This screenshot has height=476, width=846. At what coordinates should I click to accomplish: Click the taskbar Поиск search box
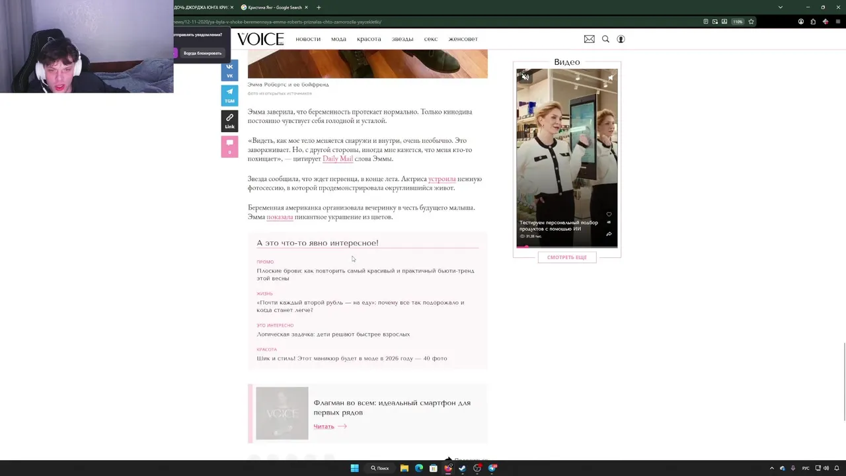pyautogui.click(x=380, y=468)
